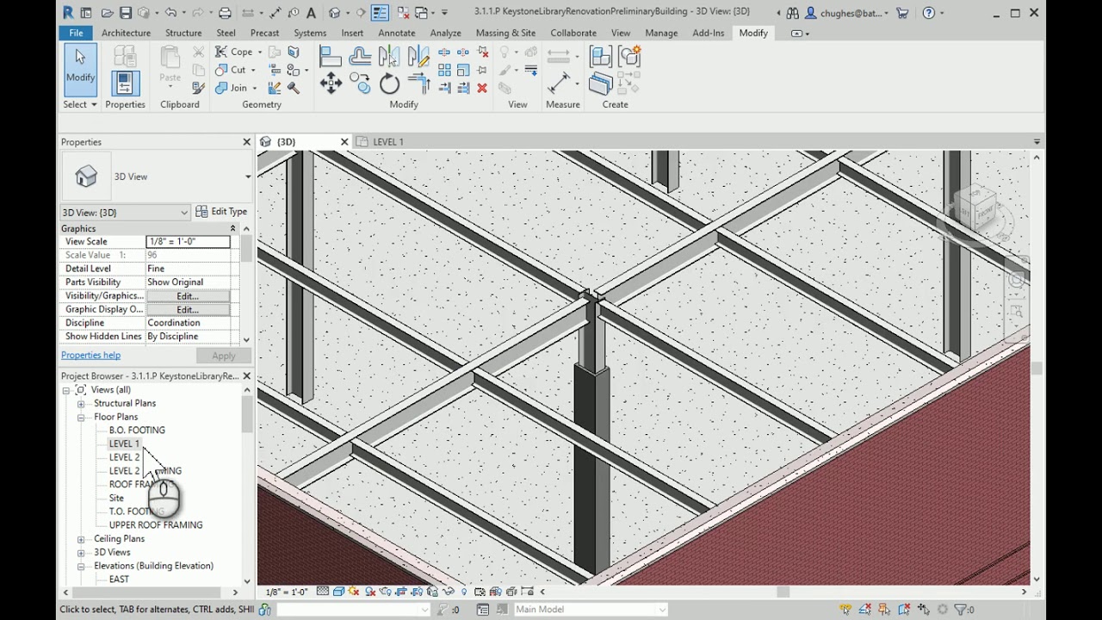The width and height of the screenshot is (1102, 620).
Task: Select the Align tool in Modify panel
Action: [331, 57]
